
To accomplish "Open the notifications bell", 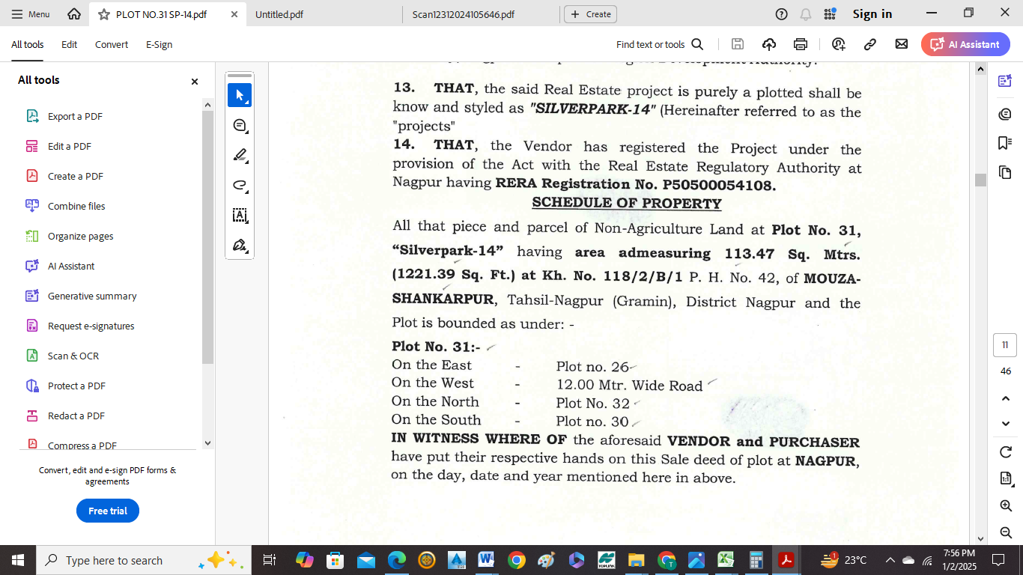I will [806, 14].
